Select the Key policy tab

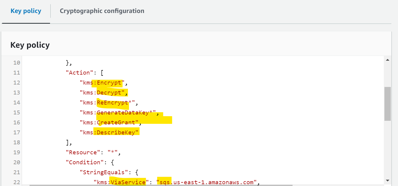tap(26, 11)
